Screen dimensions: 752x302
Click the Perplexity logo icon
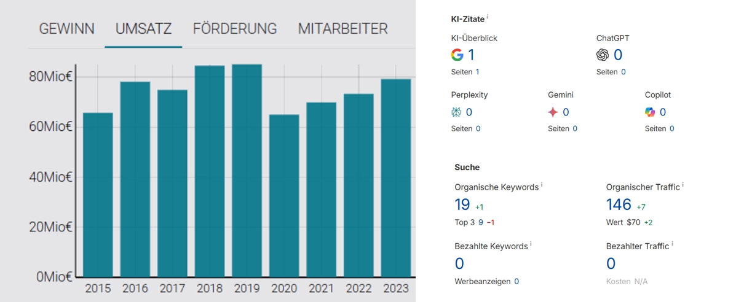coord(456,112)
